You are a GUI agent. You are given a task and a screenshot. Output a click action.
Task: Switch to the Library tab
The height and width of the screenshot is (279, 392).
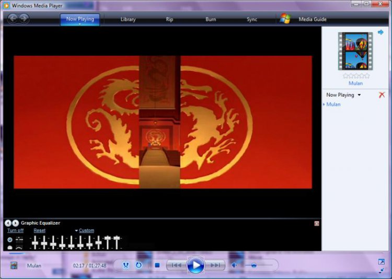[128, 19]
